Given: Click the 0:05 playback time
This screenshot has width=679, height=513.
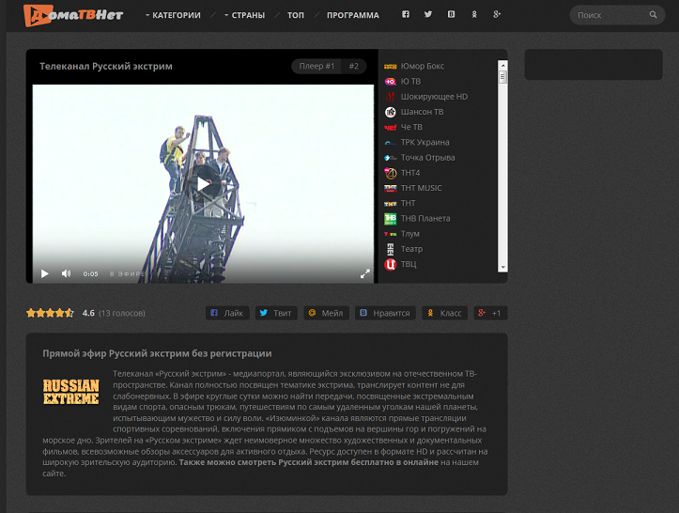Looking at the screenshot, I should click(90, 273).
